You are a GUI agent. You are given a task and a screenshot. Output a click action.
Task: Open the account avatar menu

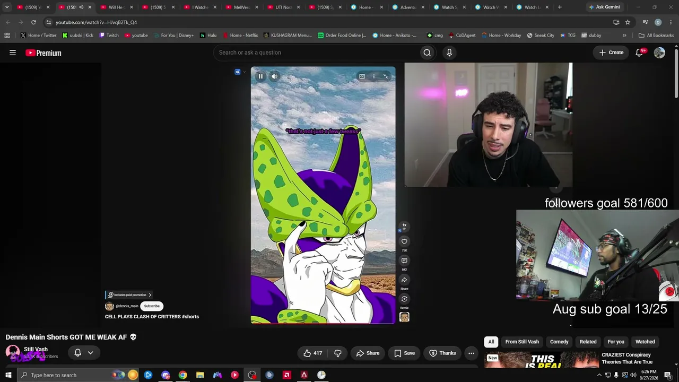point(659,53)
